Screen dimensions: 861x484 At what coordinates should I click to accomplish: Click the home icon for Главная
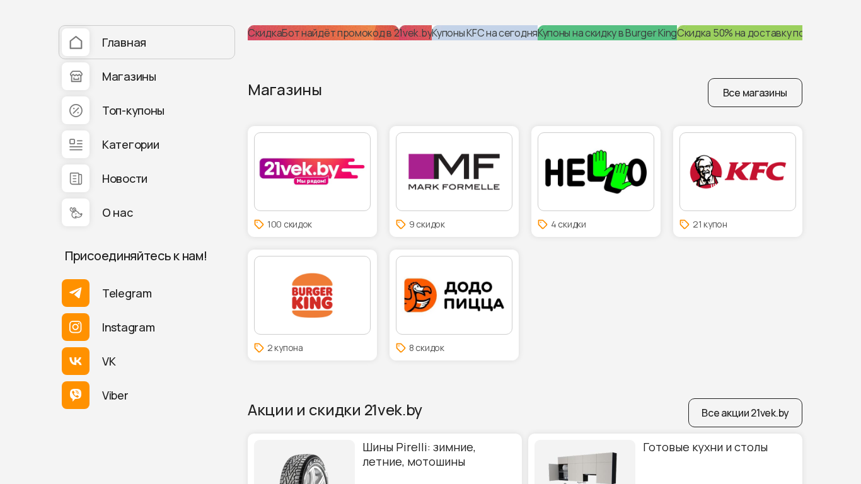click(x=76, y=42)
